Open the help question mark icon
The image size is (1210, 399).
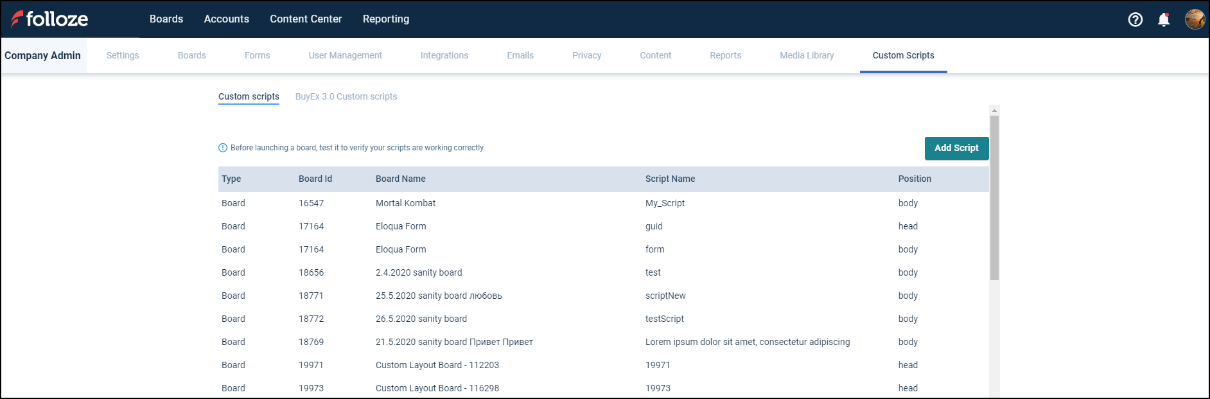[x=1135, y=19]
